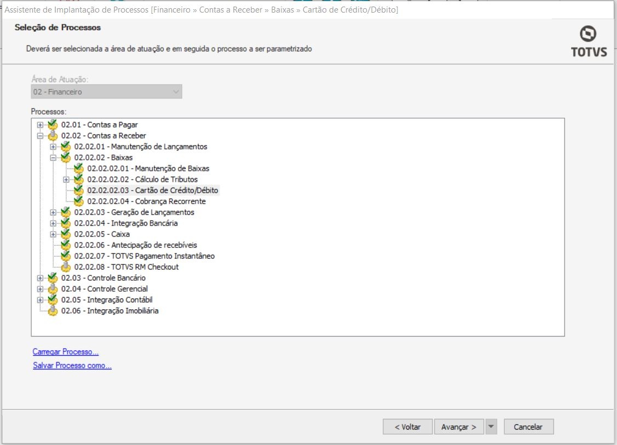
Task: Click the icon beside 02.02.02.01 Manutenção de Baixas
Action: coord(79,169)
